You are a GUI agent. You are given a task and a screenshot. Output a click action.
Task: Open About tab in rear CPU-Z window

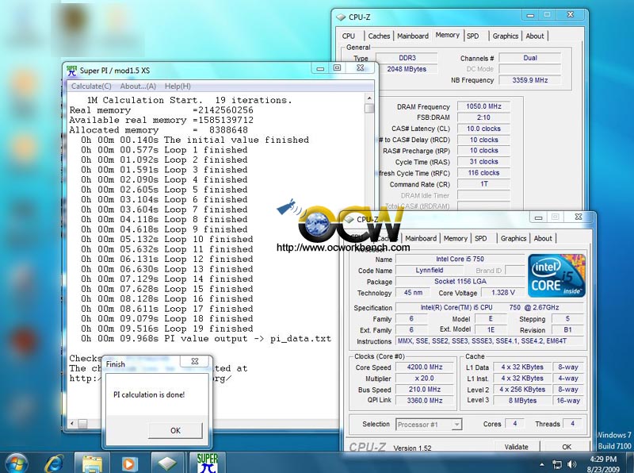tap(534, 36)
